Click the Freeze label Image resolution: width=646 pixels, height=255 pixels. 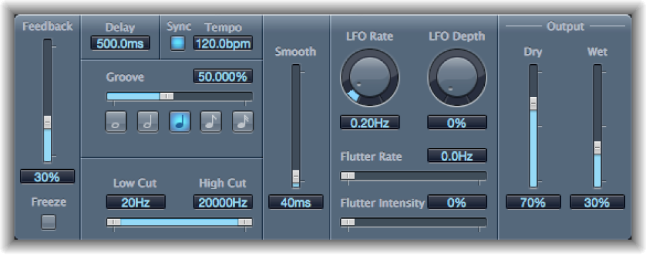pos(49,202)
